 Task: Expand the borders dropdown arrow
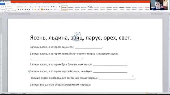click(59, 9)
